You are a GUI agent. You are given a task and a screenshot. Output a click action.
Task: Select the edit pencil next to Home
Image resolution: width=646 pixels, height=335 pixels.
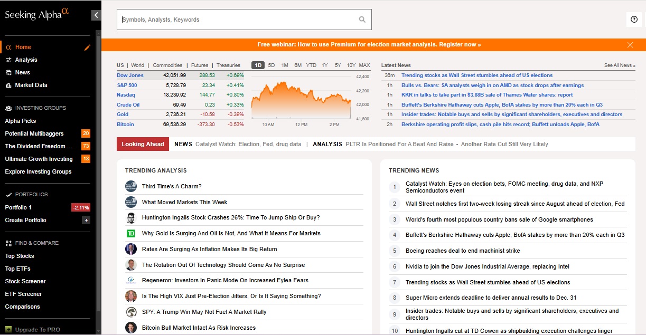[86, 46]
